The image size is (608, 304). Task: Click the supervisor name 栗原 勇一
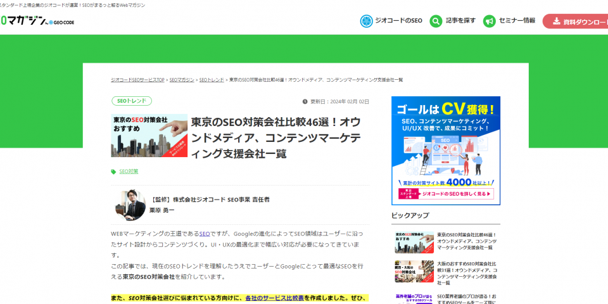click(x=162, y=210)
